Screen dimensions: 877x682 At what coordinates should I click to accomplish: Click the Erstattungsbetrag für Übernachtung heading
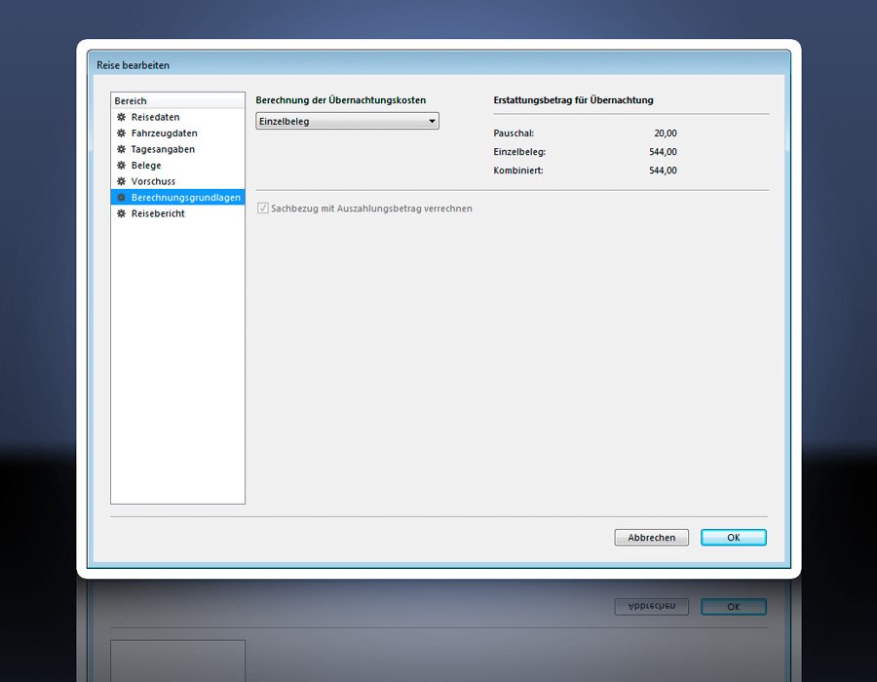point(573,100)
